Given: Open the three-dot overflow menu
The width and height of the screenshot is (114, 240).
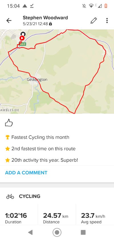Looking at the screenshot, I should tap(107, 21).
